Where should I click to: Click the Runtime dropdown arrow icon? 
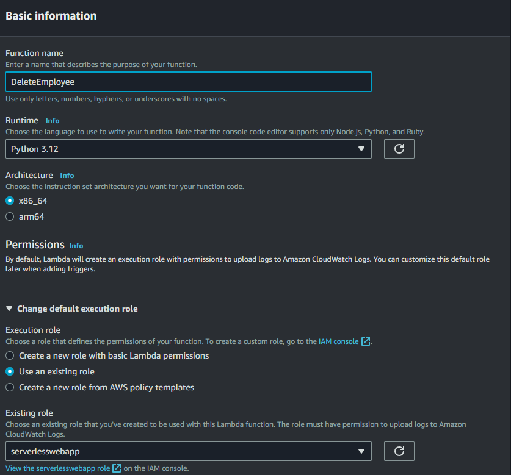[361, 149]
